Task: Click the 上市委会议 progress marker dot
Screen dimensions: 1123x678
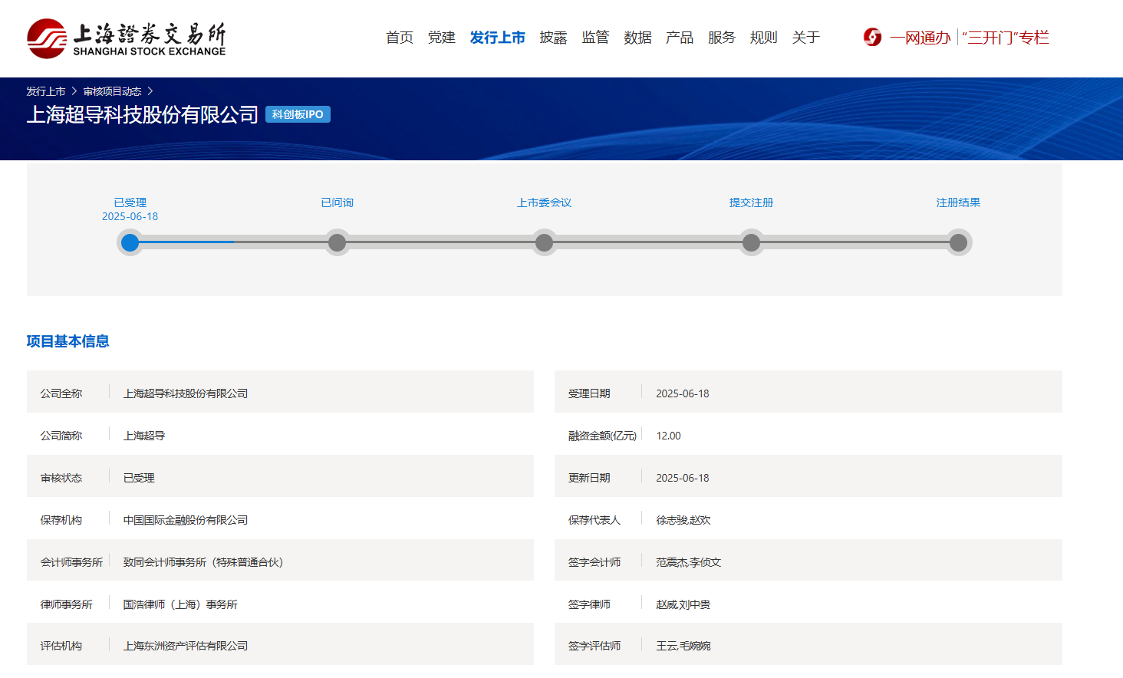Action: (544, 242)
